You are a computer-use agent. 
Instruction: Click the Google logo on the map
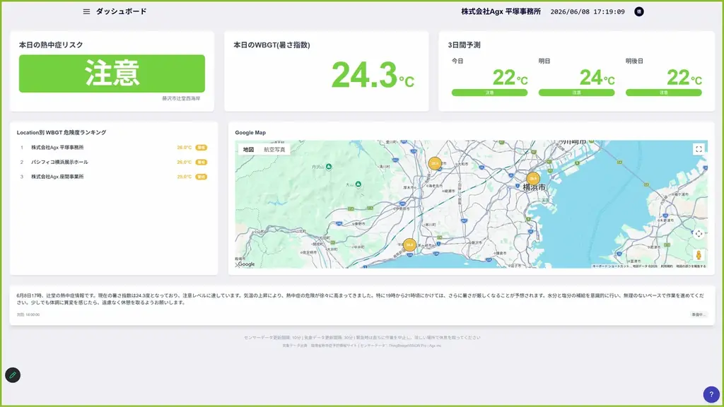coord(246,264)
